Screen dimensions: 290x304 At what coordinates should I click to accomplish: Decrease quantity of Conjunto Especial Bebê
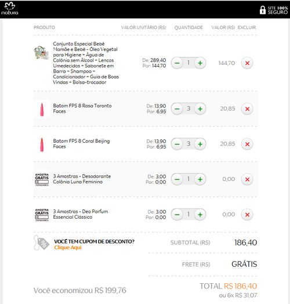177,63
